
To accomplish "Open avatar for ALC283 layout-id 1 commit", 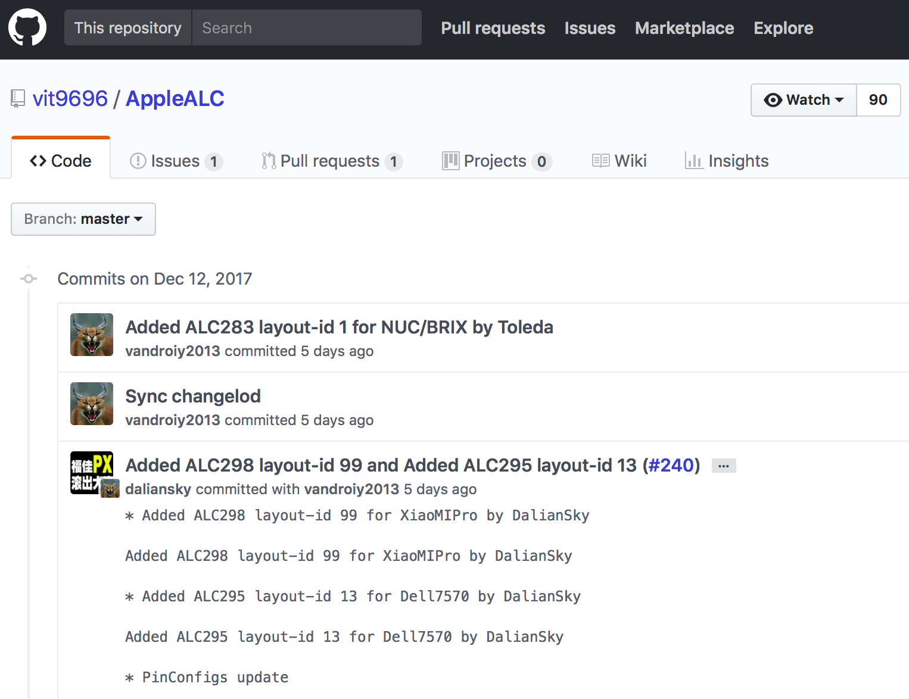I will click(x=92, y=335).
